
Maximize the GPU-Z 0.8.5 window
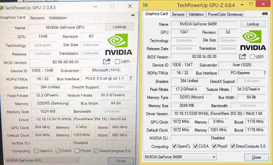113,6
